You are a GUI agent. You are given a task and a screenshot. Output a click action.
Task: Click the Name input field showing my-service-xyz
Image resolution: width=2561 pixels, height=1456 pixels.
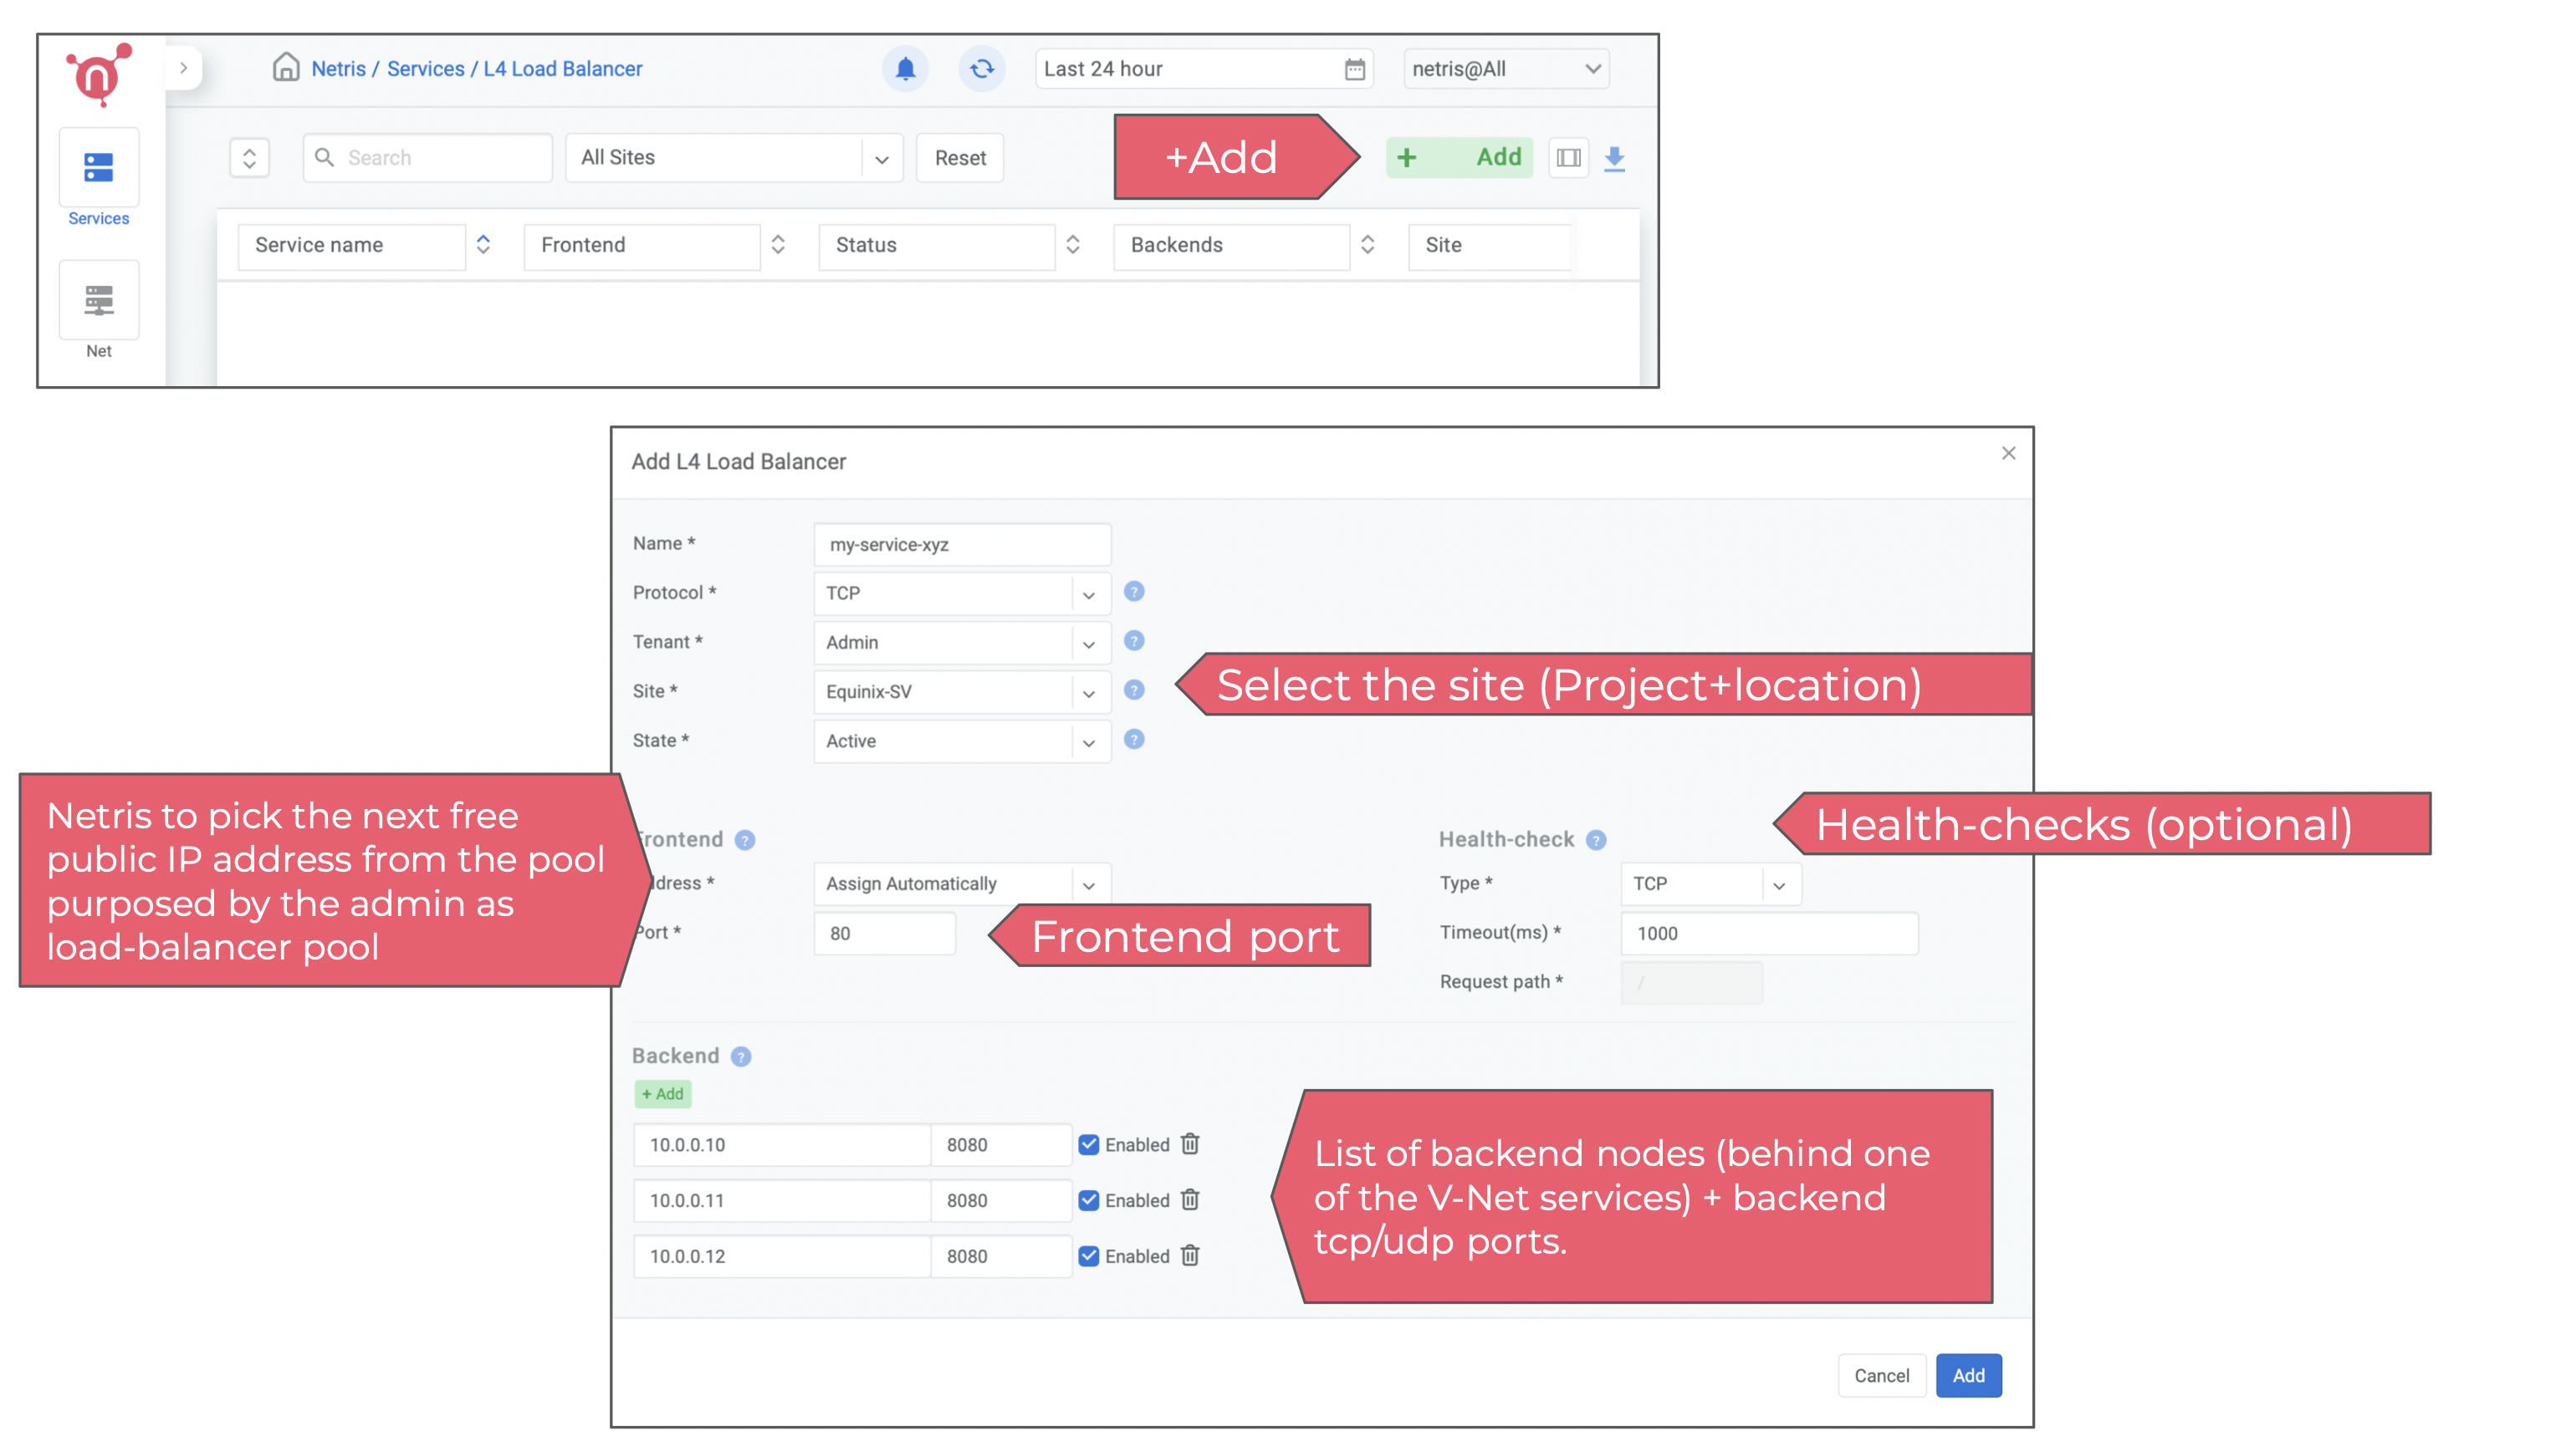(x=958, y=542)
